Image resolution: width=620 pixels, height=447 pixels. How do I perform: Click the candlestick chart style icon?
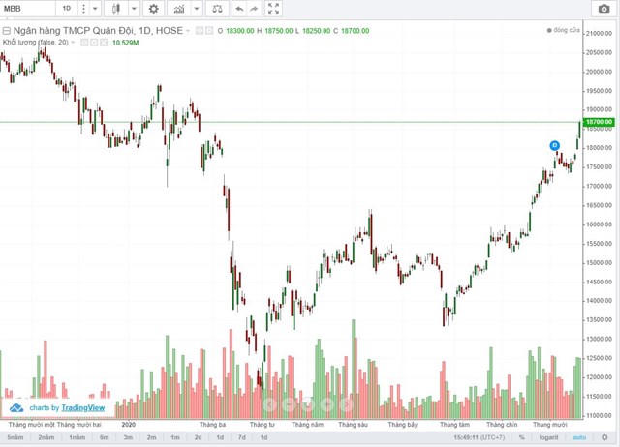tap(116, 9)
